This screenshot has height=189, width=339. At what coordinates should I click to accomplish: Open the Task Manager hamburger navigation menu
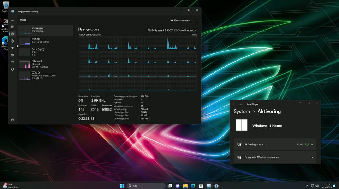(x=13, y=20)
